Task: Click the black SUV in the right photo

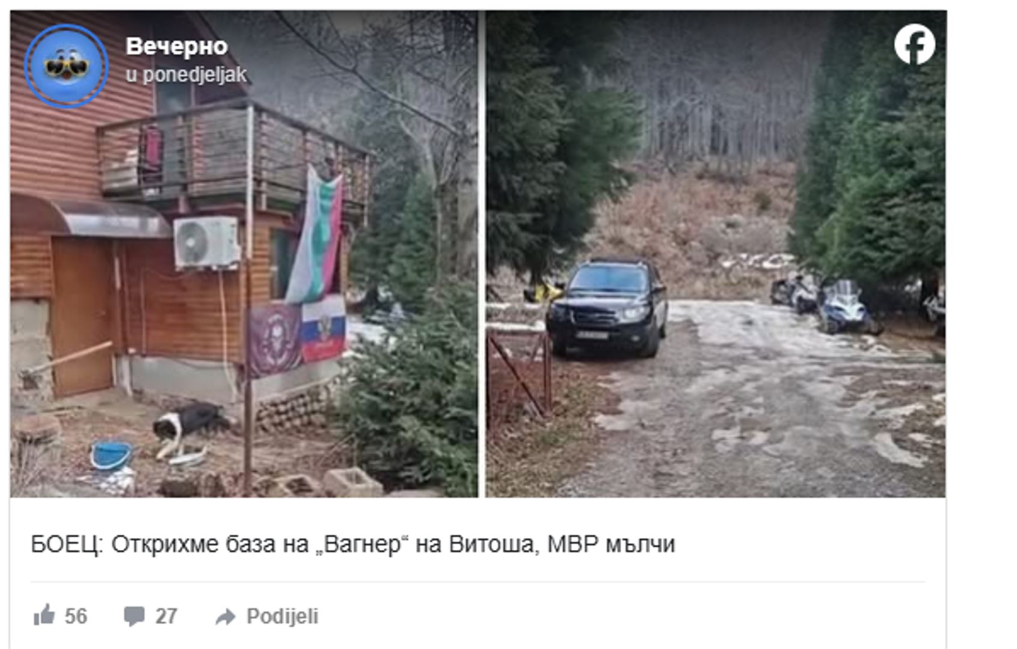Action: point(607,308)
